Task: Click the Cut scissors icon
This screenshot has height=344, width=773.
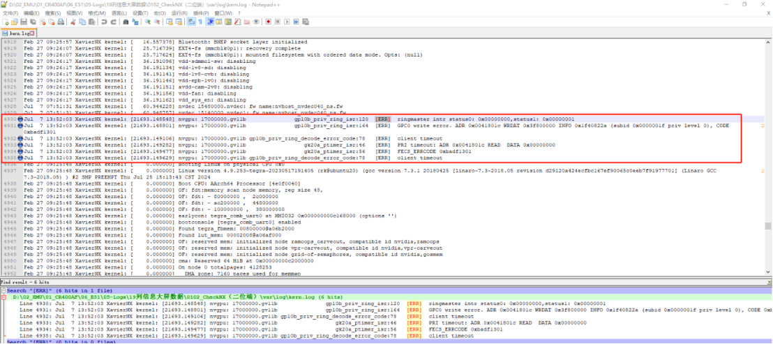Action: pyautogui.click(x=73, y=22)
